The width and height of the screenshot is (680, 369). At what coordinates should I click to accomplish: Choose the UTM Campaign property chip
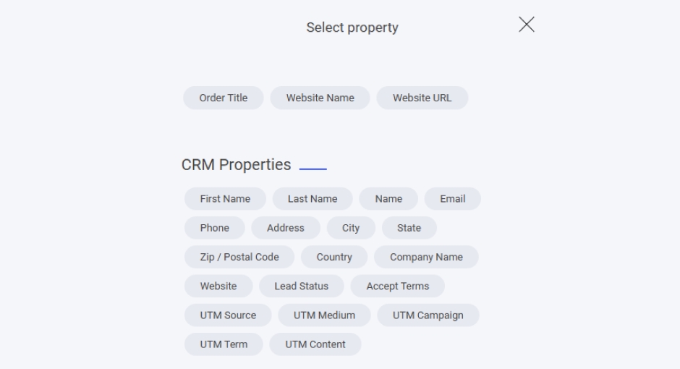(428, 315)
